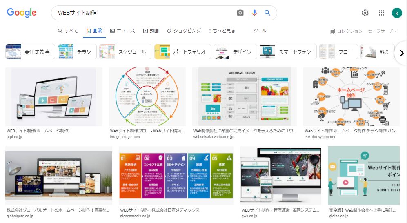Click the Google logo

[22, 13]
